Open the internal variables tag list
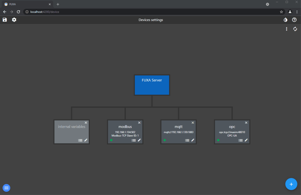The image size is (301, 195). [80, 140]
